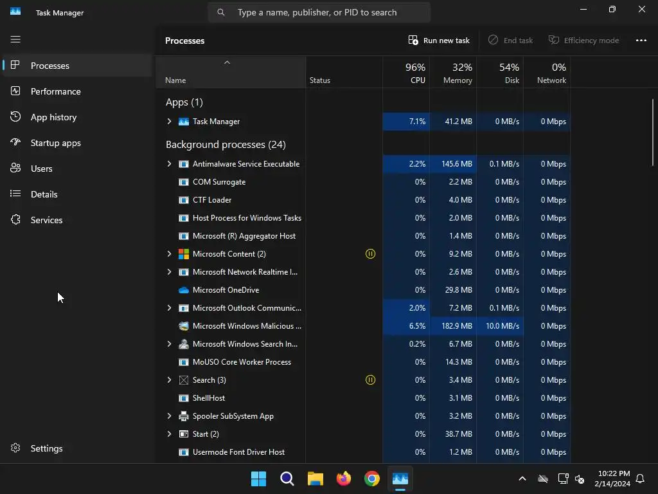Sort processes by Disk usage
The width and height of the screenshot is (658, 494).
click(x=500, y=72)
